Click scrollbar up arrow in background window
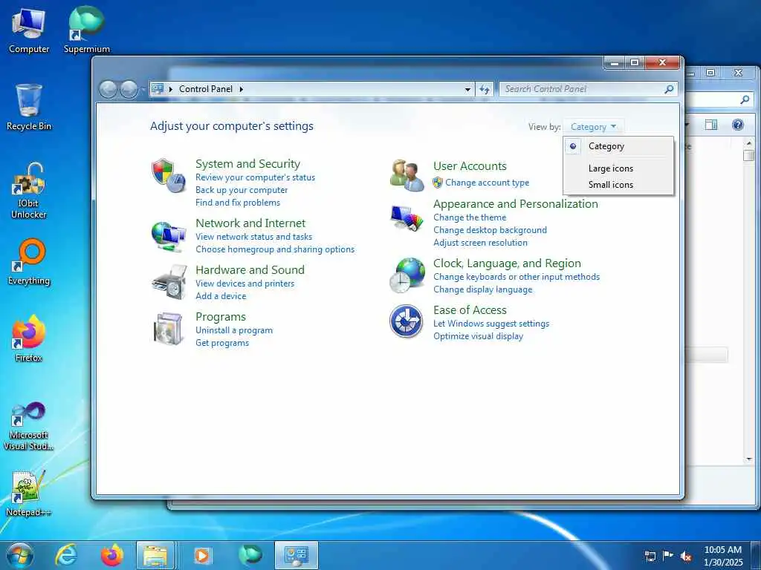Viewport: 761px width, 570px height. click(x=748, y=143)
